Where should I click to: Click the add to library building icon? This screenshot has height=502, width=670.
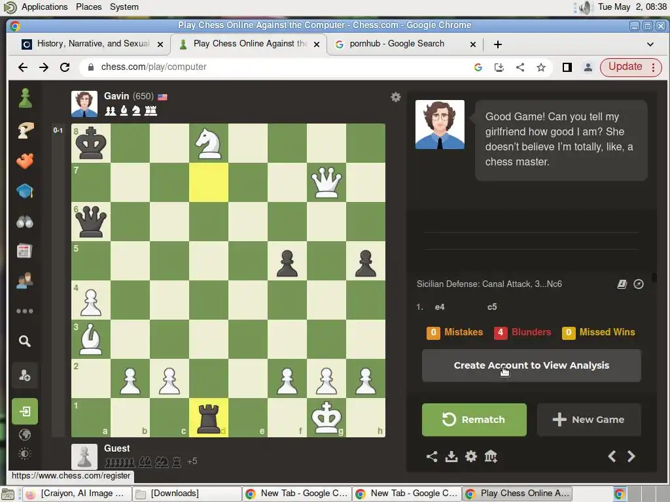click(491, 456)
